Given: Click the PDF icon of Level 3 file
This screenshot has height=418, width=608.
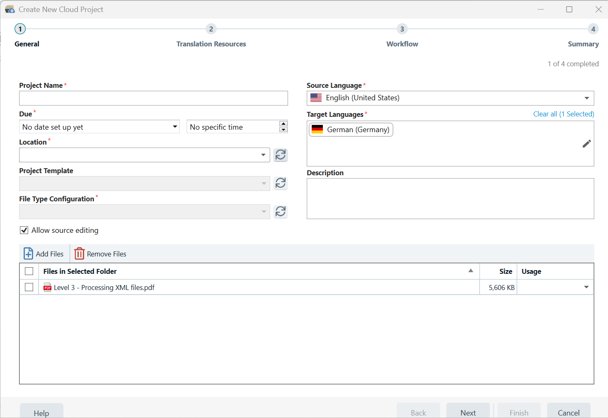Looking at the screenshot, I should tap(47, 288).
